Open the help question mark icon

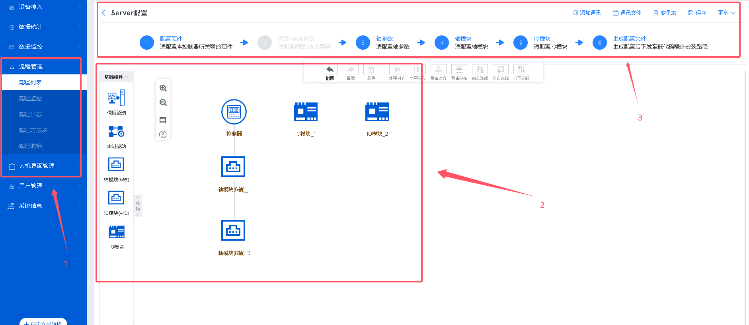pyautogui.click(x=163, y=134)
